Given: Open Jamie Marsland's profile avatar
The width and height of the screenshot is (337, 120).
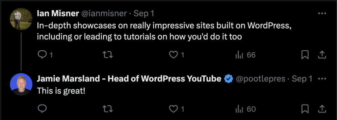Looking at the screenshot, I should point(21,84).
